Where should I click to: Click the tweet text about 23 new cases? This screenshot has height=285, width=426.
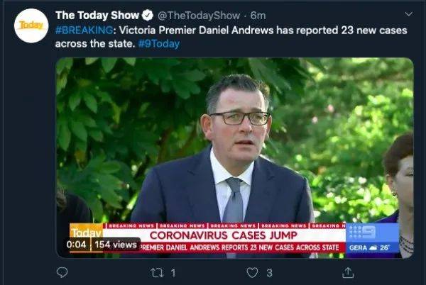[231, 37]
